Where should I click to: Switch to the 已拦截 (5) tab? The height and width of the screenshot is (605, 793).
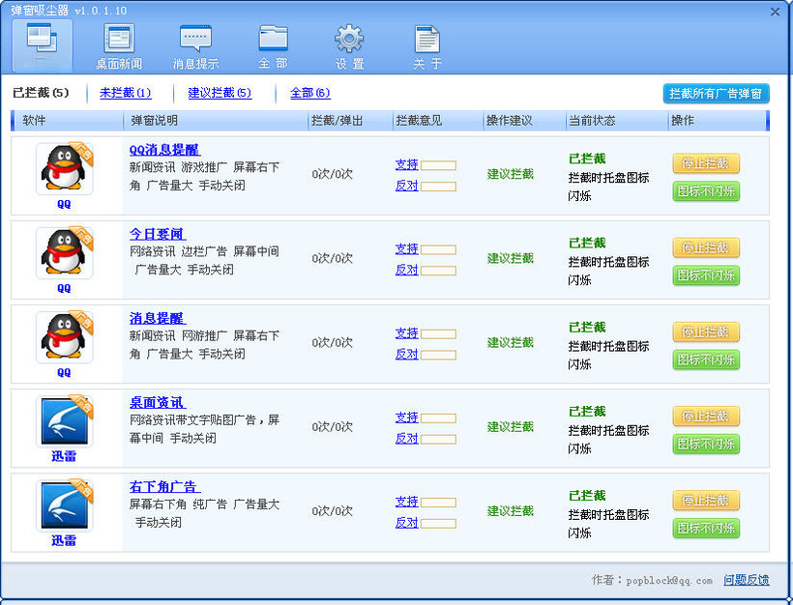(41, 93)
